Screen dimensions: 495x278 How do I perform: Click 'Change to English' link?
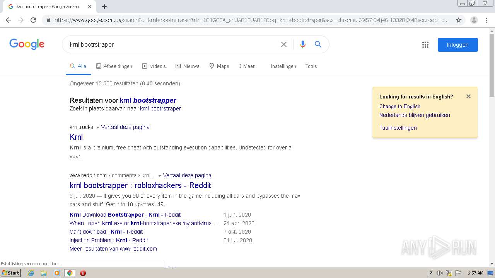coord(399,106)
